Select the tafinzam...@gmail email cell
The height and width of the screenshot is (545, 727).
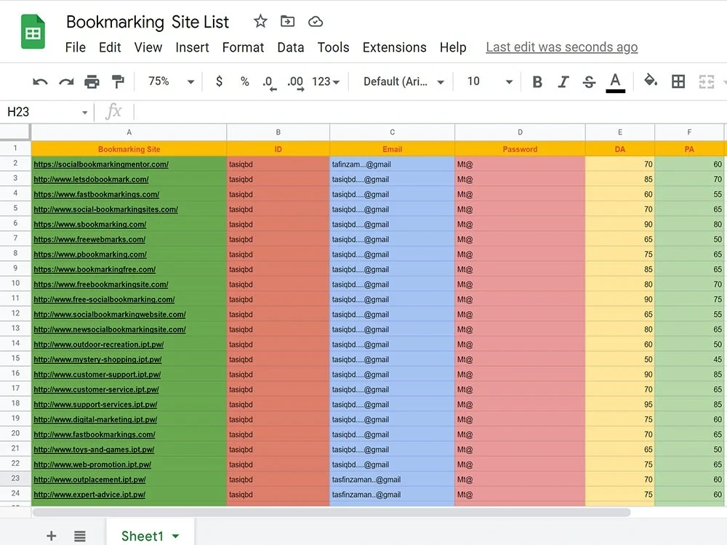coord(392,164)
